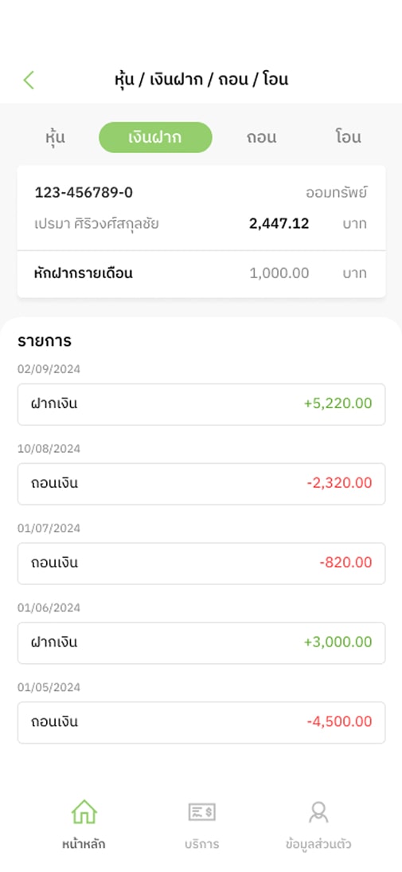Tap the หักฝากรายเดือน monthly deduction row
This screenshot has width=402, height=872.
click(201, 273)
